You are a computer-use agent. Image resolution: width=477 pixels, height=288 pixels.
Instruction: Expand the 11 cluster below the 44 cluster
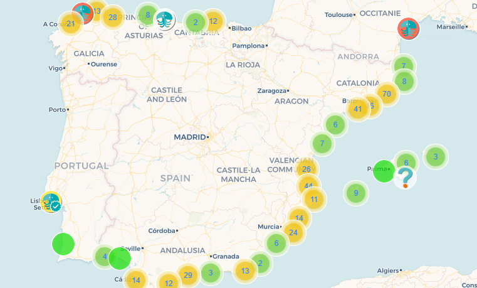click(x=314, y=200)
